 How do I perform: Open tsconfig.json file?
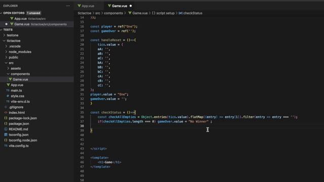pyautogui.click(x=19, y=135)
